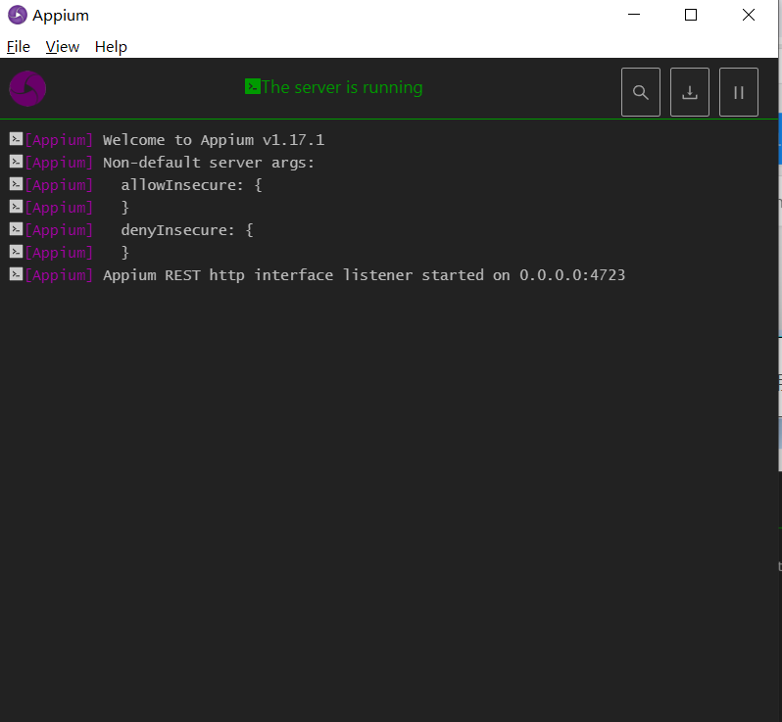Image resolution: width=782 pixels, height=722 pixels.
Task: Select 'Welcome to Appium v1.17.1' log line
Action: [x=214, y=140]
